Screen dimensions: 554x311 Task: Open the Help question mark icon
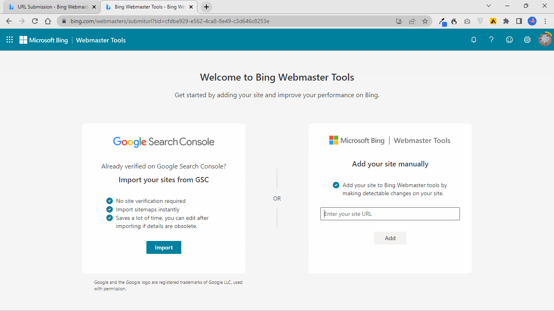492,40
